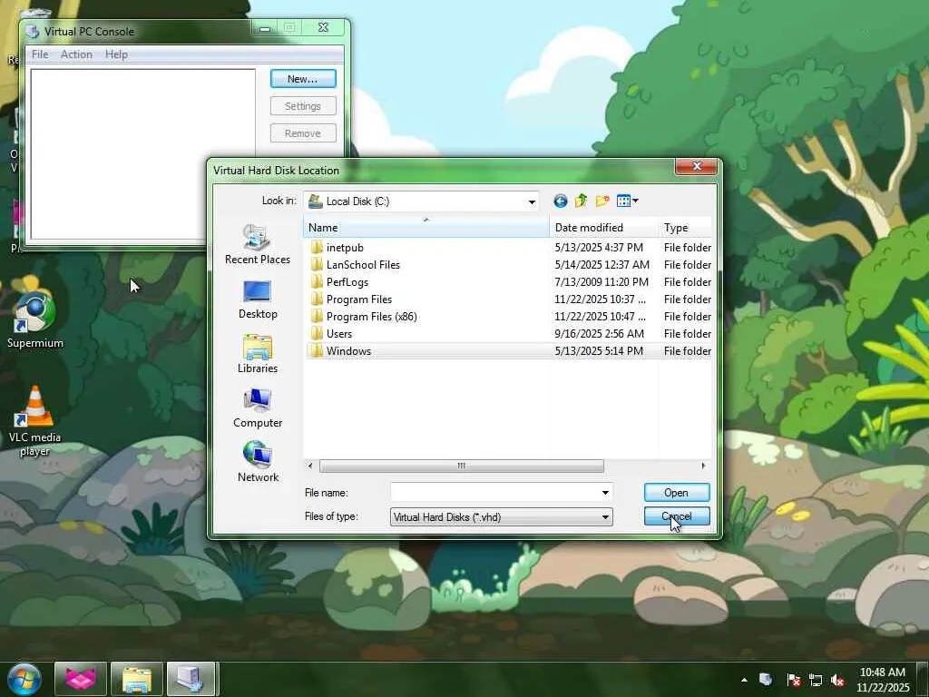Open the pink cat taskbar application
Image resolution: width=929 pixels, height=697 pixels.
81,679
